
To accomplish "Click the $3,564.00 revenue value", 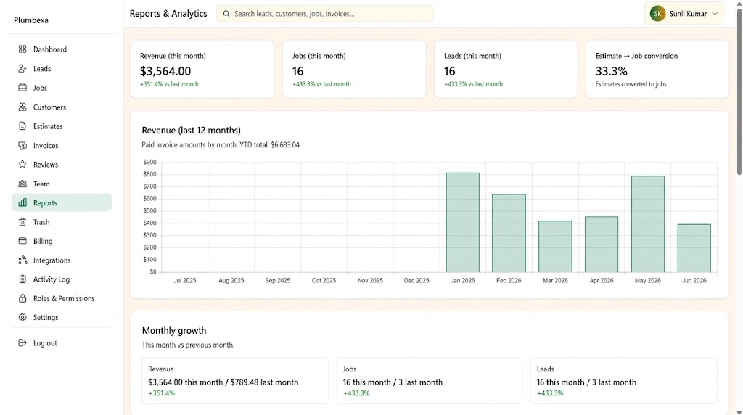I will (165, 71).
